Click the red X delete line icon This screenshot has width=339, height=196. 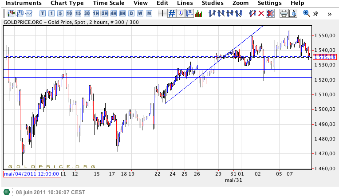(x=261, y=13)
